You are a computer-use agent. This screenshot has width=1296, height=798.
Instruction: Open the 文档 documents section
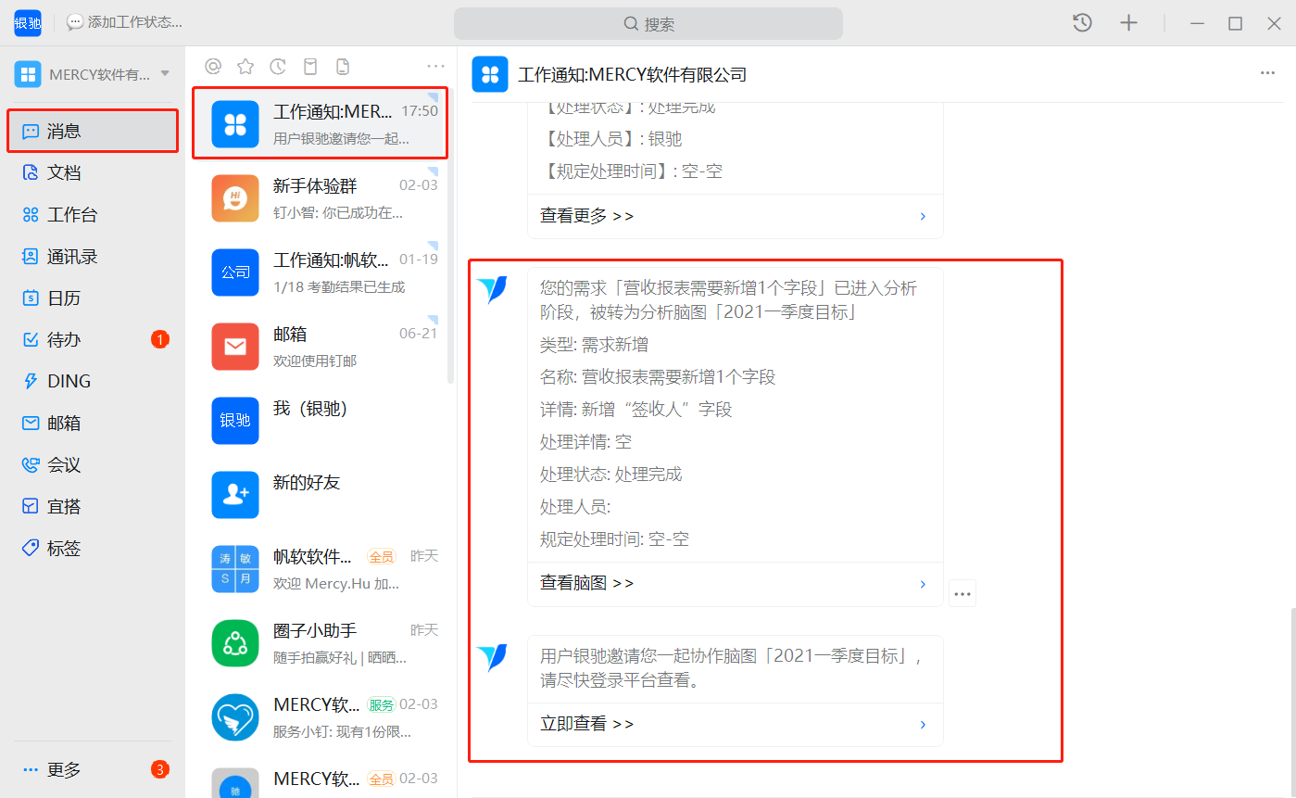click(93, 172)
